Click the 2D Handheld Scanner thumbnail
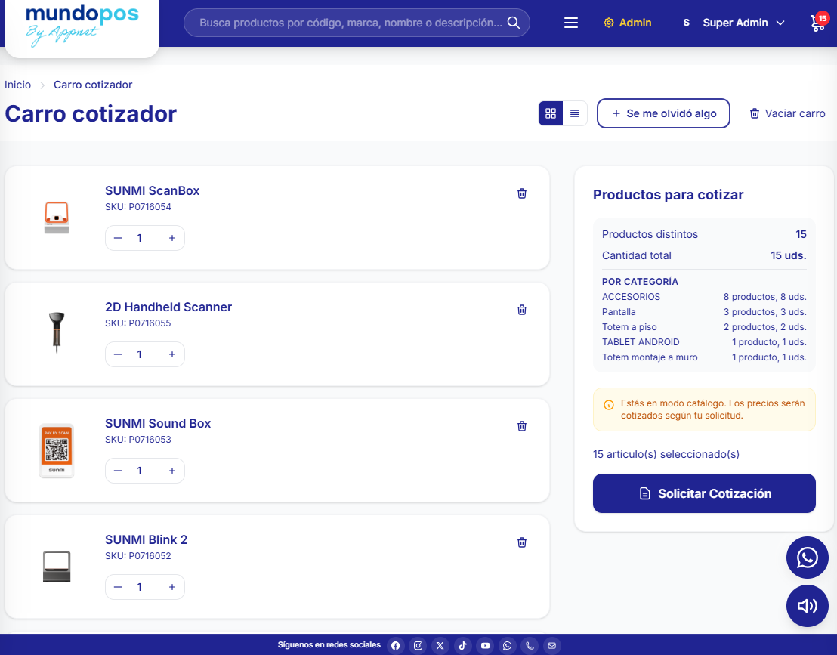The image size is (837, 655). coord(57,333)
